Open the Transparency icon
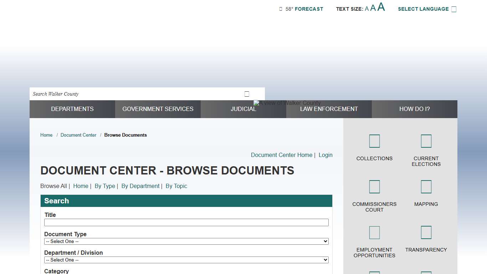 point(426,232)
